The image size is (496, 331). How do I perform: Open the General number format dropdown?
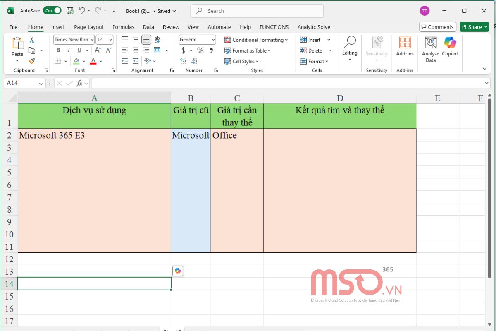(x=213, y=40)
